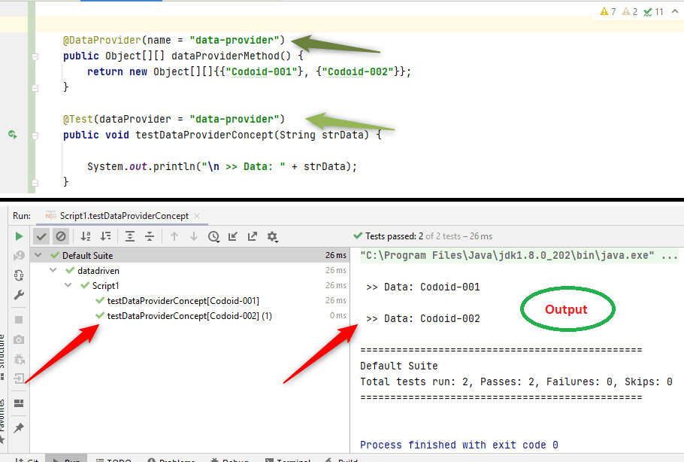684x462 pixels.
Task: Open the test runner settings gear
Action: point(272,236)
